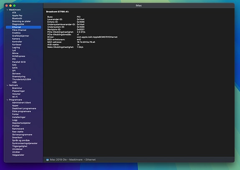Open the Apper software list
Image resolution: width=240 pixels, height=170 pixels.
15,105
